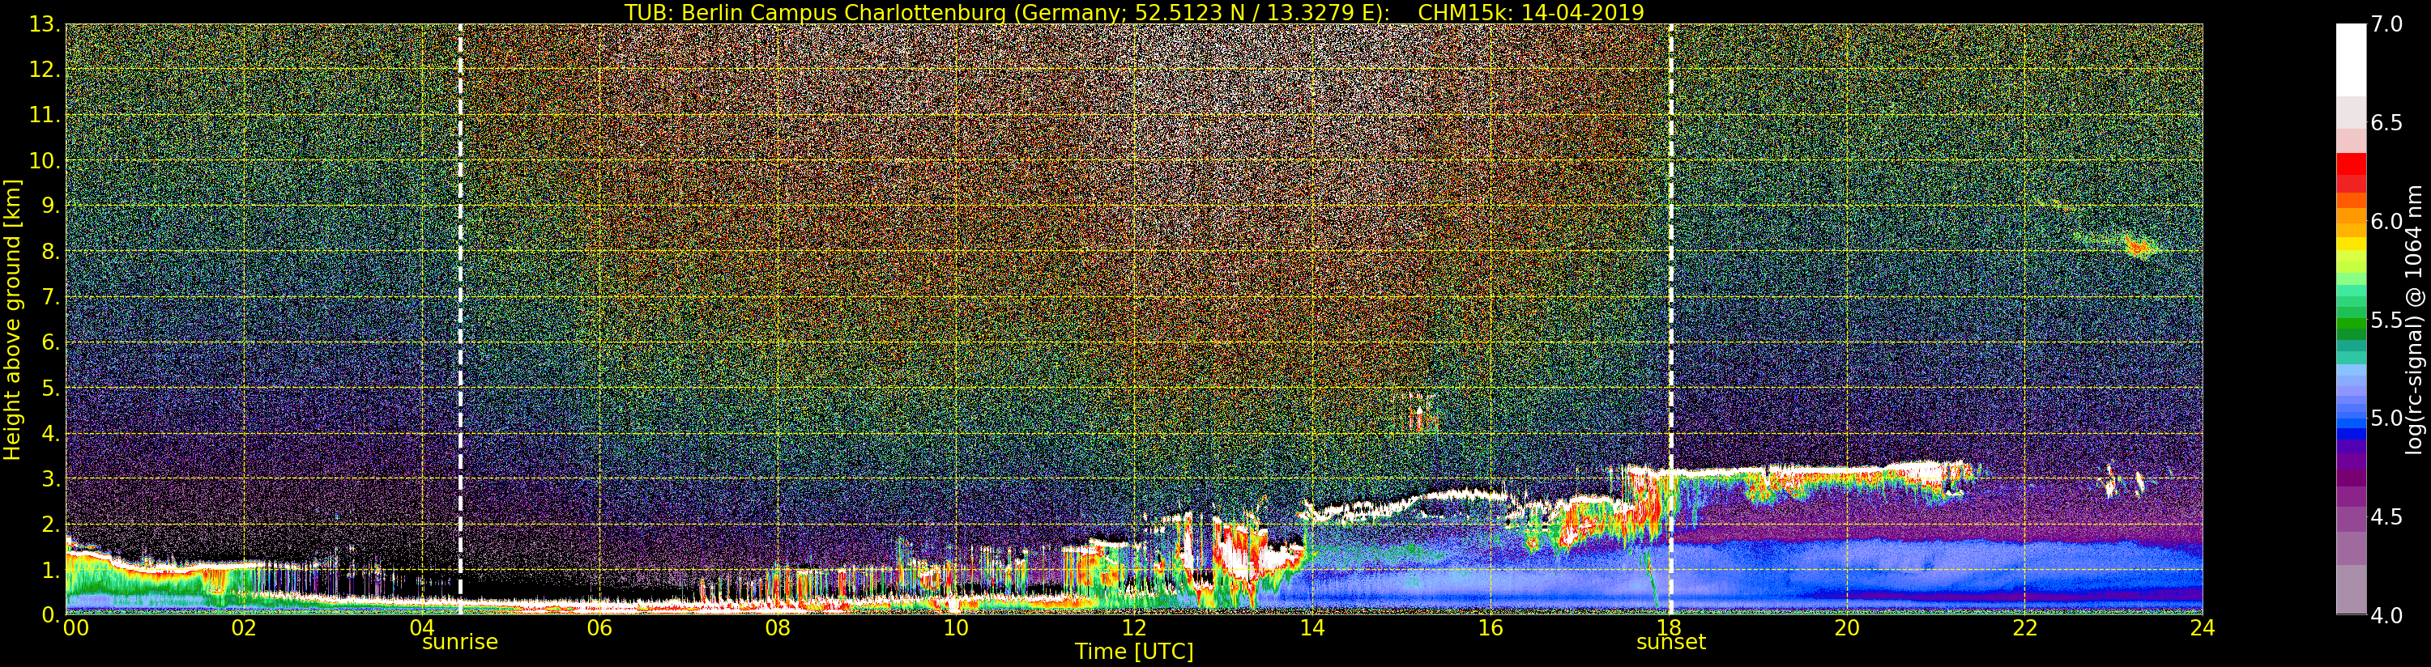This screenshot has width=2431, height=667.
Task: Click the colorbar tick value '4.5'
Action: (2386, 517)
